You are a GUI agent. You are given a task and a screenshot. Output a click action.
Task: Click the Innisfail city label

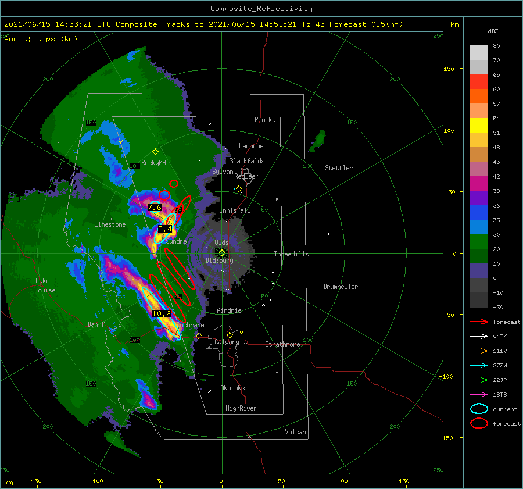(x=235, y=210)
